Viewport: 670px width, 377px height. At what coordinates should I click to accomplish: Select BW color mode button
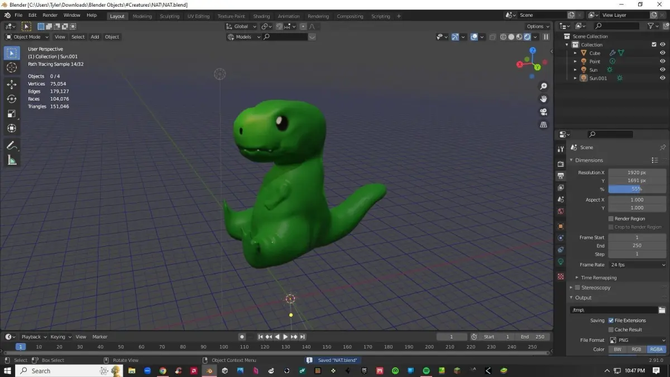click(618, 350)
